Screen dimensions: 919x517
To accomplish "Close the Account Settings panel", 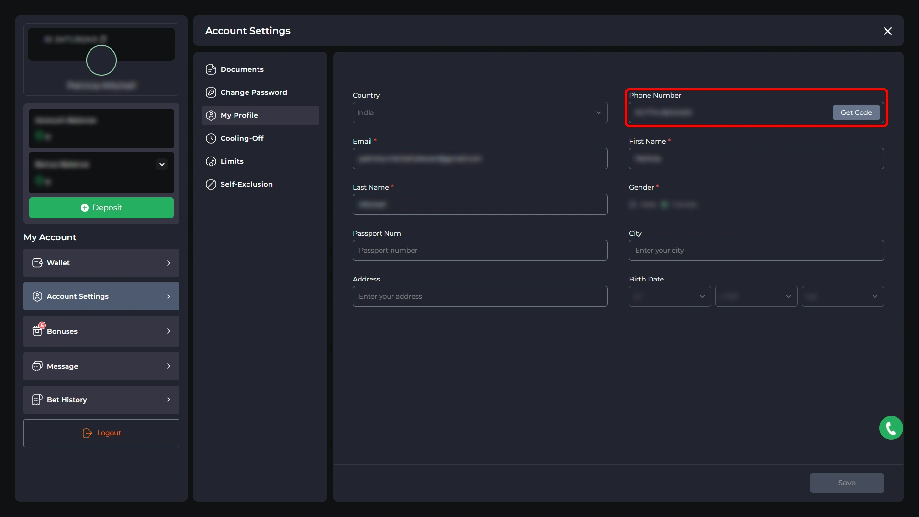I will click(887, 31).
